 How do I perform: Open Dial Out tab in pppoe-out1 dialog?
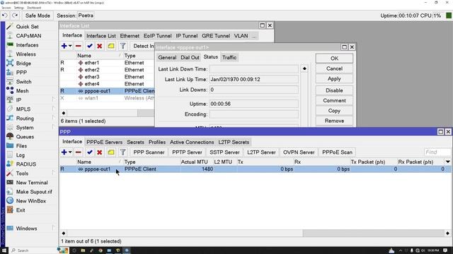(190, 57)
